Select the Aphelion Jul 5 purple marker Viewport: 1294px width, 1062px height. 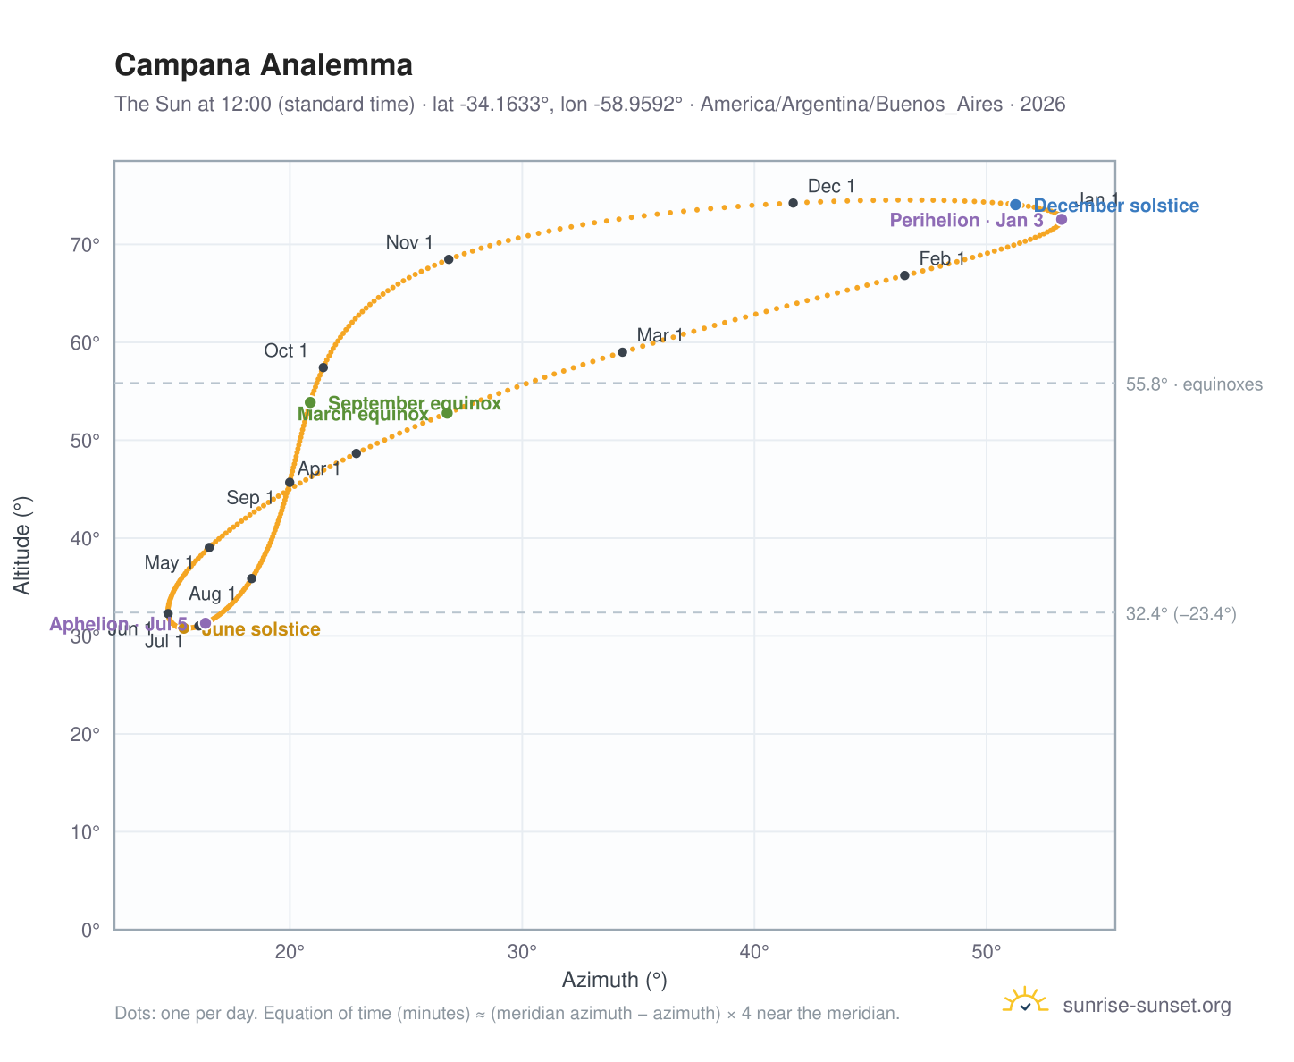click(x=206, y=623)
